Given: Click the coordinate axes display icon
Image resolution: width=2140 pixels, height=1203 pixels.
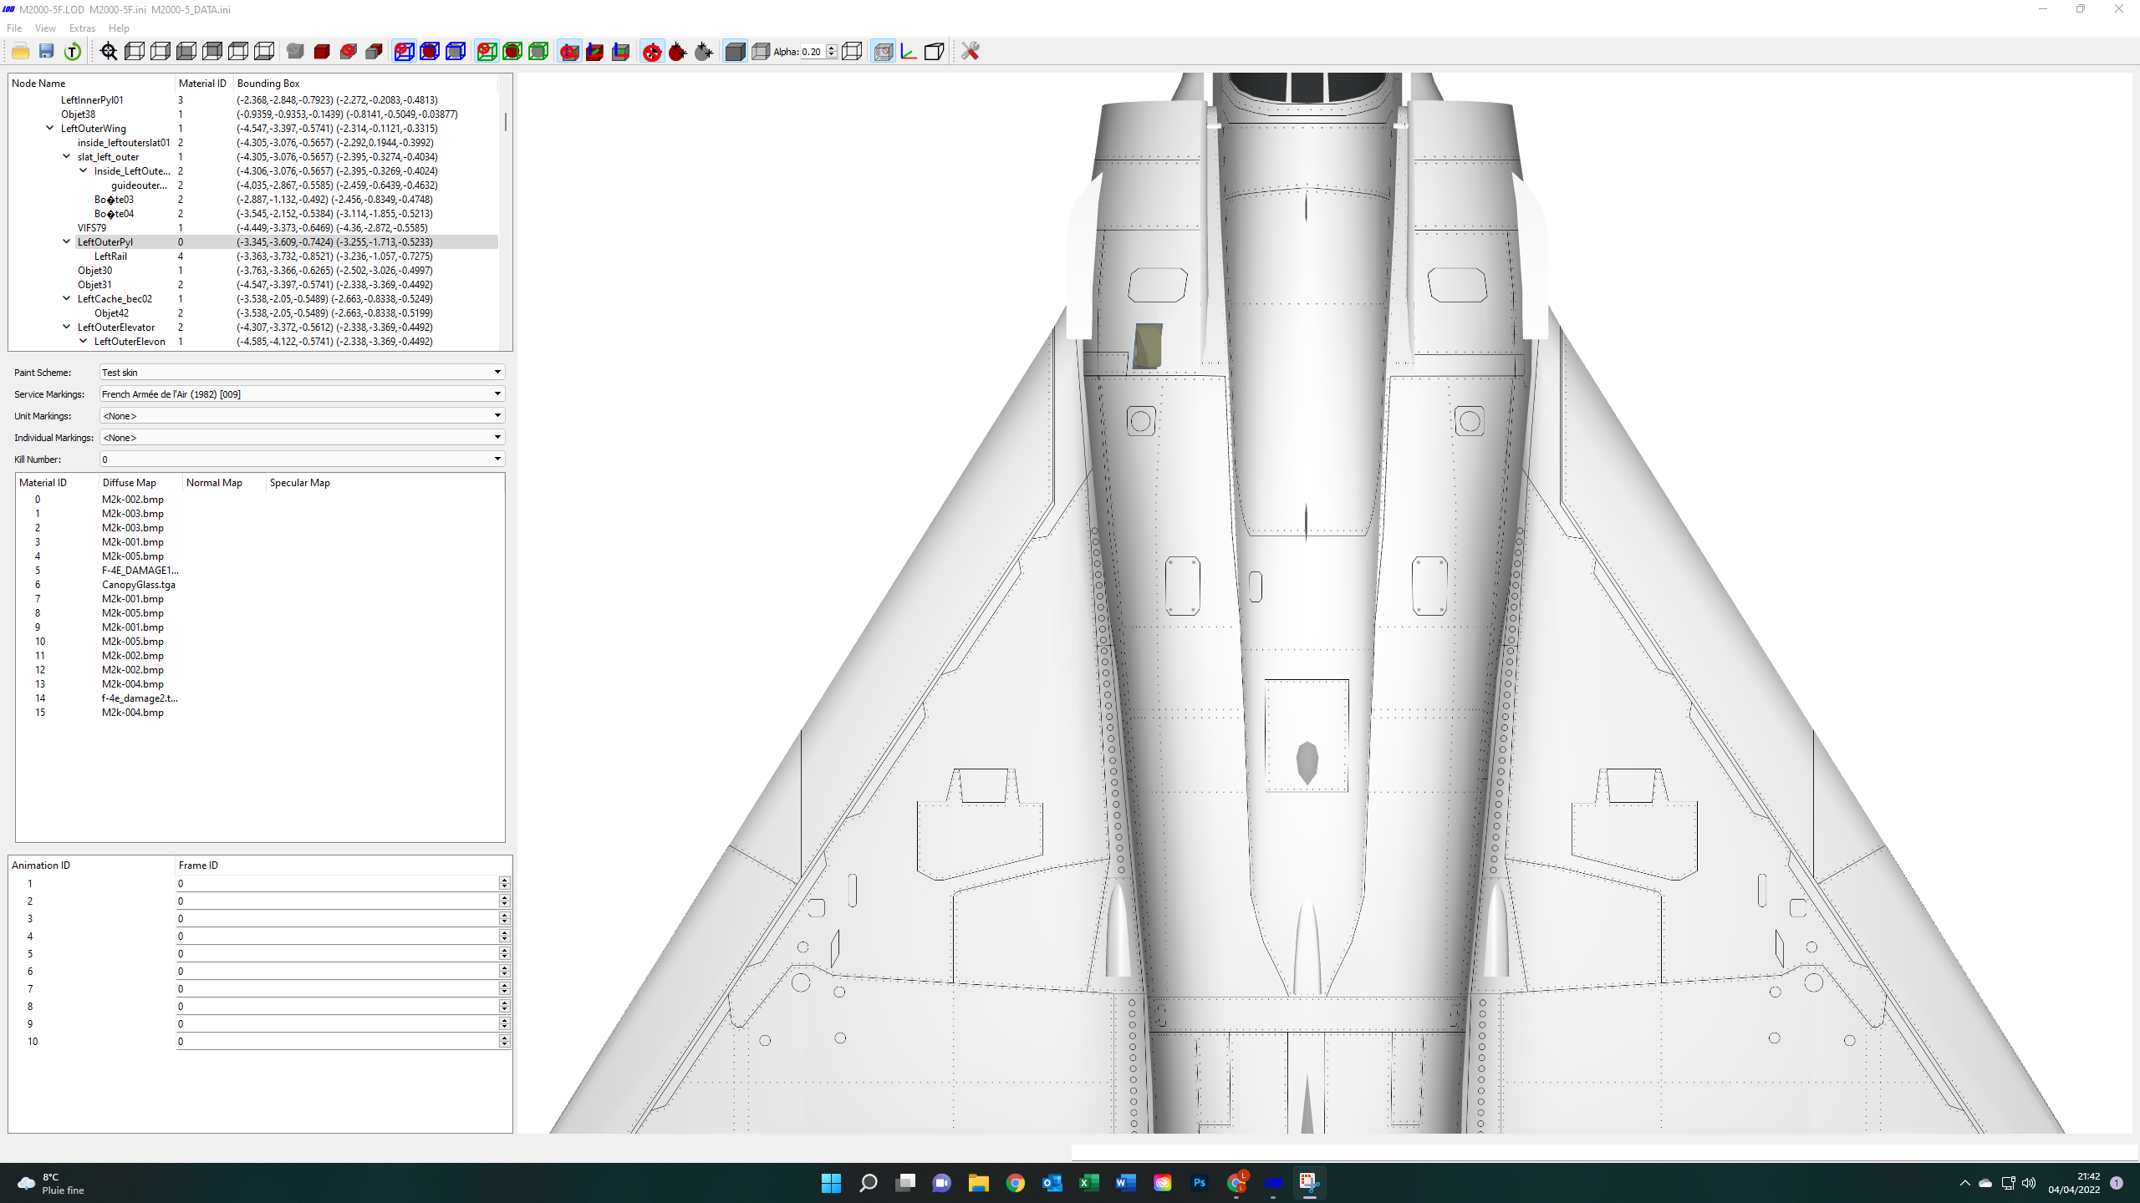Looking at the screenshot, I should [x=909, y=52].
